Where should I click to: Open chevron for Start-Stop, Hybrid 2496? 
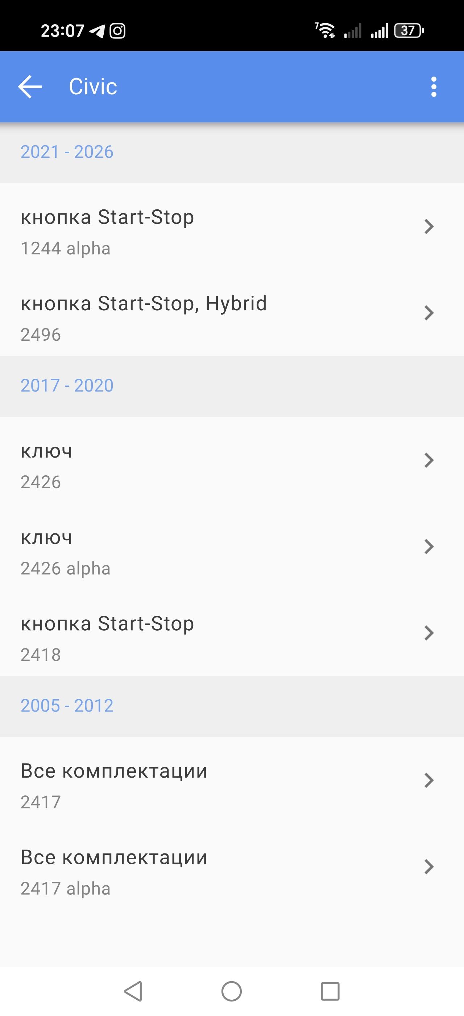(429, 313)
